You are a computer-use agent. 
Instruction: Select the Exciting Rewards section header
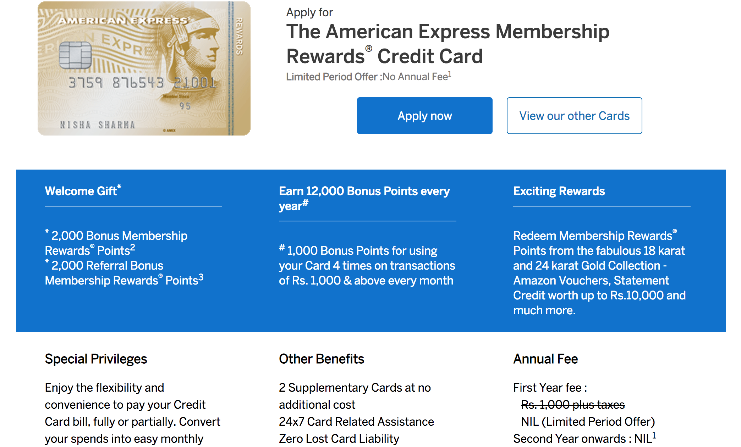(x=559, y=191)
